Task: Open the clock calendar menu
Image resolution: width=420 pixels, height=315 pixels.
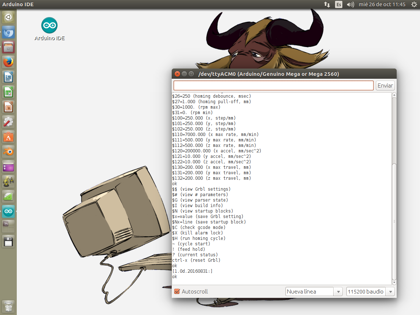Action: 382,4
